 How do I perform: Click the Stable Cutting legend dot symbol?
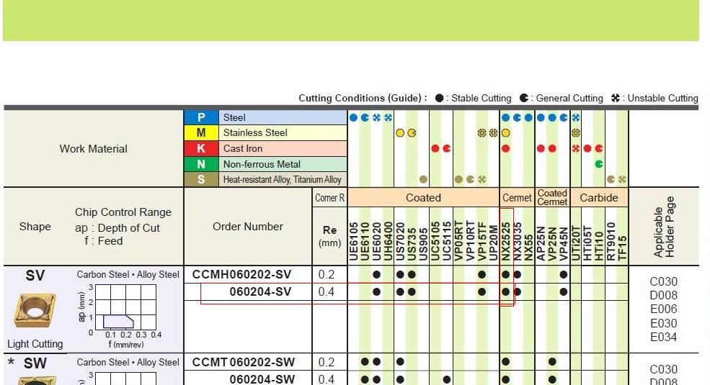tap(439, 98)
